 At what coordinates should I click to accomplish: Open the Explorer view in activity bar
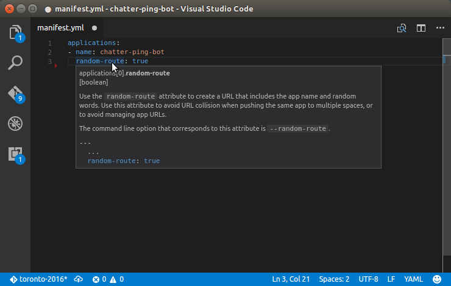click(x=15, y=32)
